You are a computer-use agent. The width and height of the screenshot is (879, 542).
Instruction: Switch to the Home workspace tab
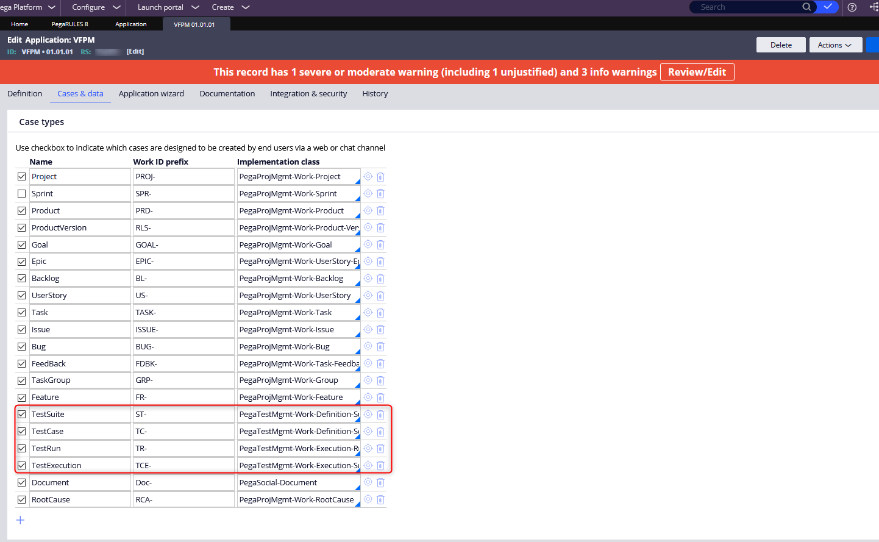[x=20, y=24]
